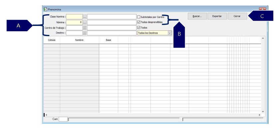Click the Cant. field

pyautogui.click(x=63, y=119)
